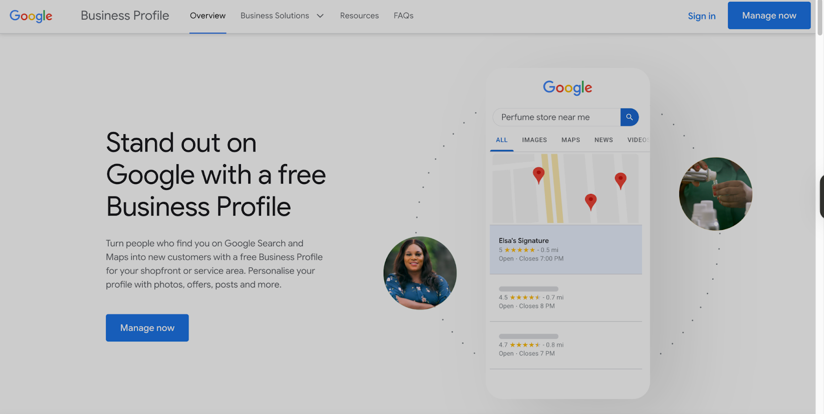This screenshot has width=824, height=414.
Task: Select the ALL search tab
Action: pos(502,140)
